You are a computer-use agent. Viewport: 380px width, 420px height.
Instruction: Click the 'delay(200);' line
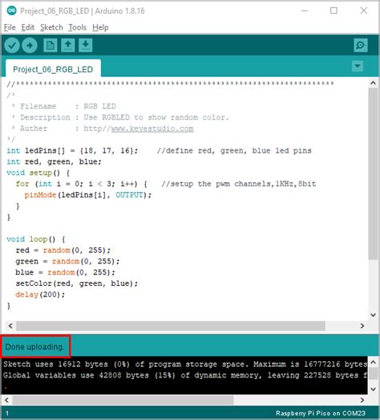pyautogui.click(x=40, y=295)
